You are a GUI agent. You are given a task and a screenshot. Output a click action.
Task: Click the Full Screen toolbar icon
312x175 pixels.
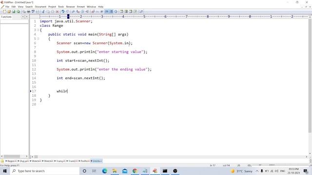coord(136,12)
